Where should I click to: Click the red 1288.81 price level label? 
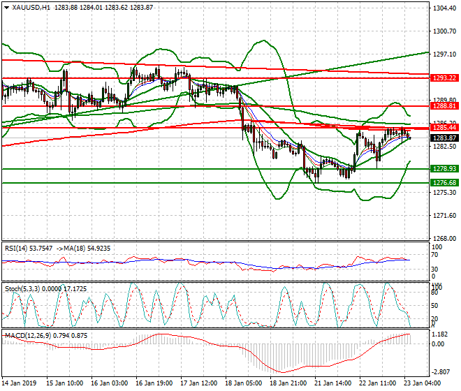pos(444,106)
